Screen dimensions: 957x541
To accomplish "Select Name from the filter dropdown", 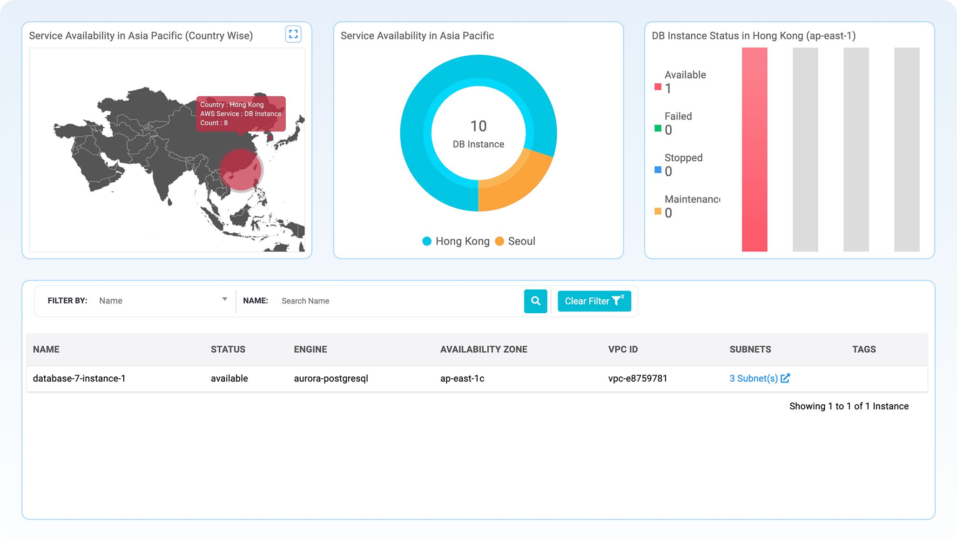I will tap(111, 300).
